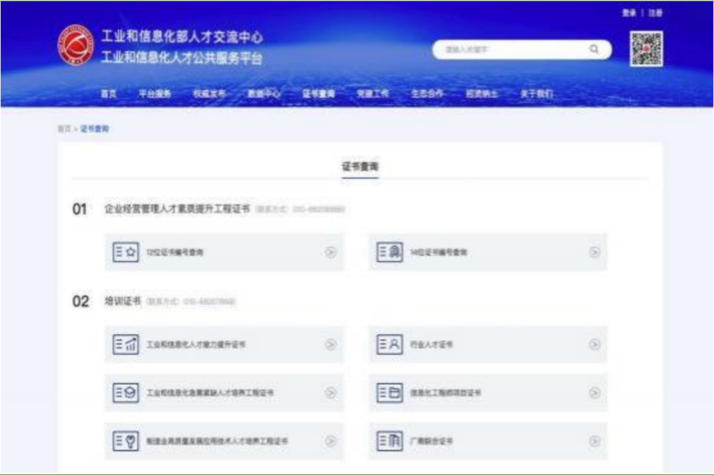
Task: Click the arrow on the 厂商联合证书 card
Action: click(x=594, y=441)
